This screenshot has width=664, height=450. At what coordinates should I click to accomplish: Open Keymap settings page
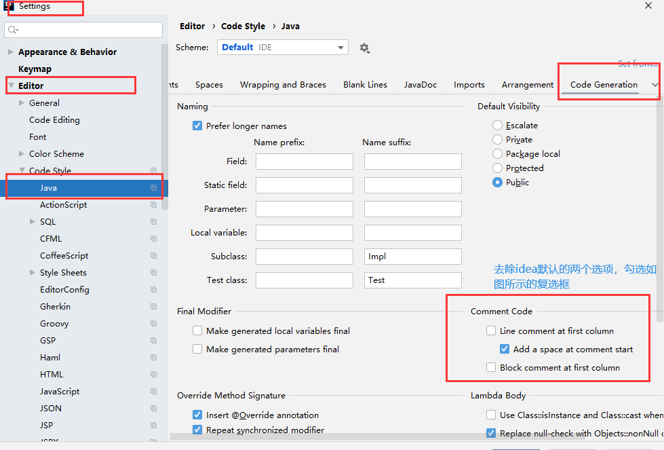[35, 69]
